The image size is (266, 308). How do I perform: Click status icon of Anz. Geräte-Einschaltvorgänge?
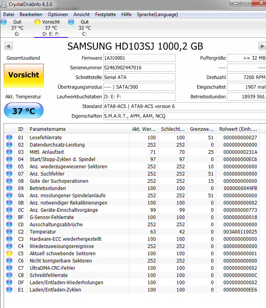pos(9,210)
